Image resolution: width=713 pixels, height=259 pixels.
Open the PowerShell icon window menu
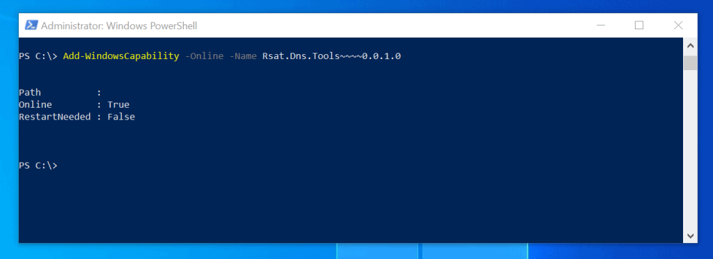(x=31, y=26)
